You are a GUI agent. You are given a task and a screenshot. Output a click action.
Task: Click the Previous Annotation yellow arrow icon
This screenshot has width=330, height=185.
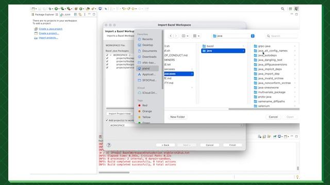[x=128, y=9]
